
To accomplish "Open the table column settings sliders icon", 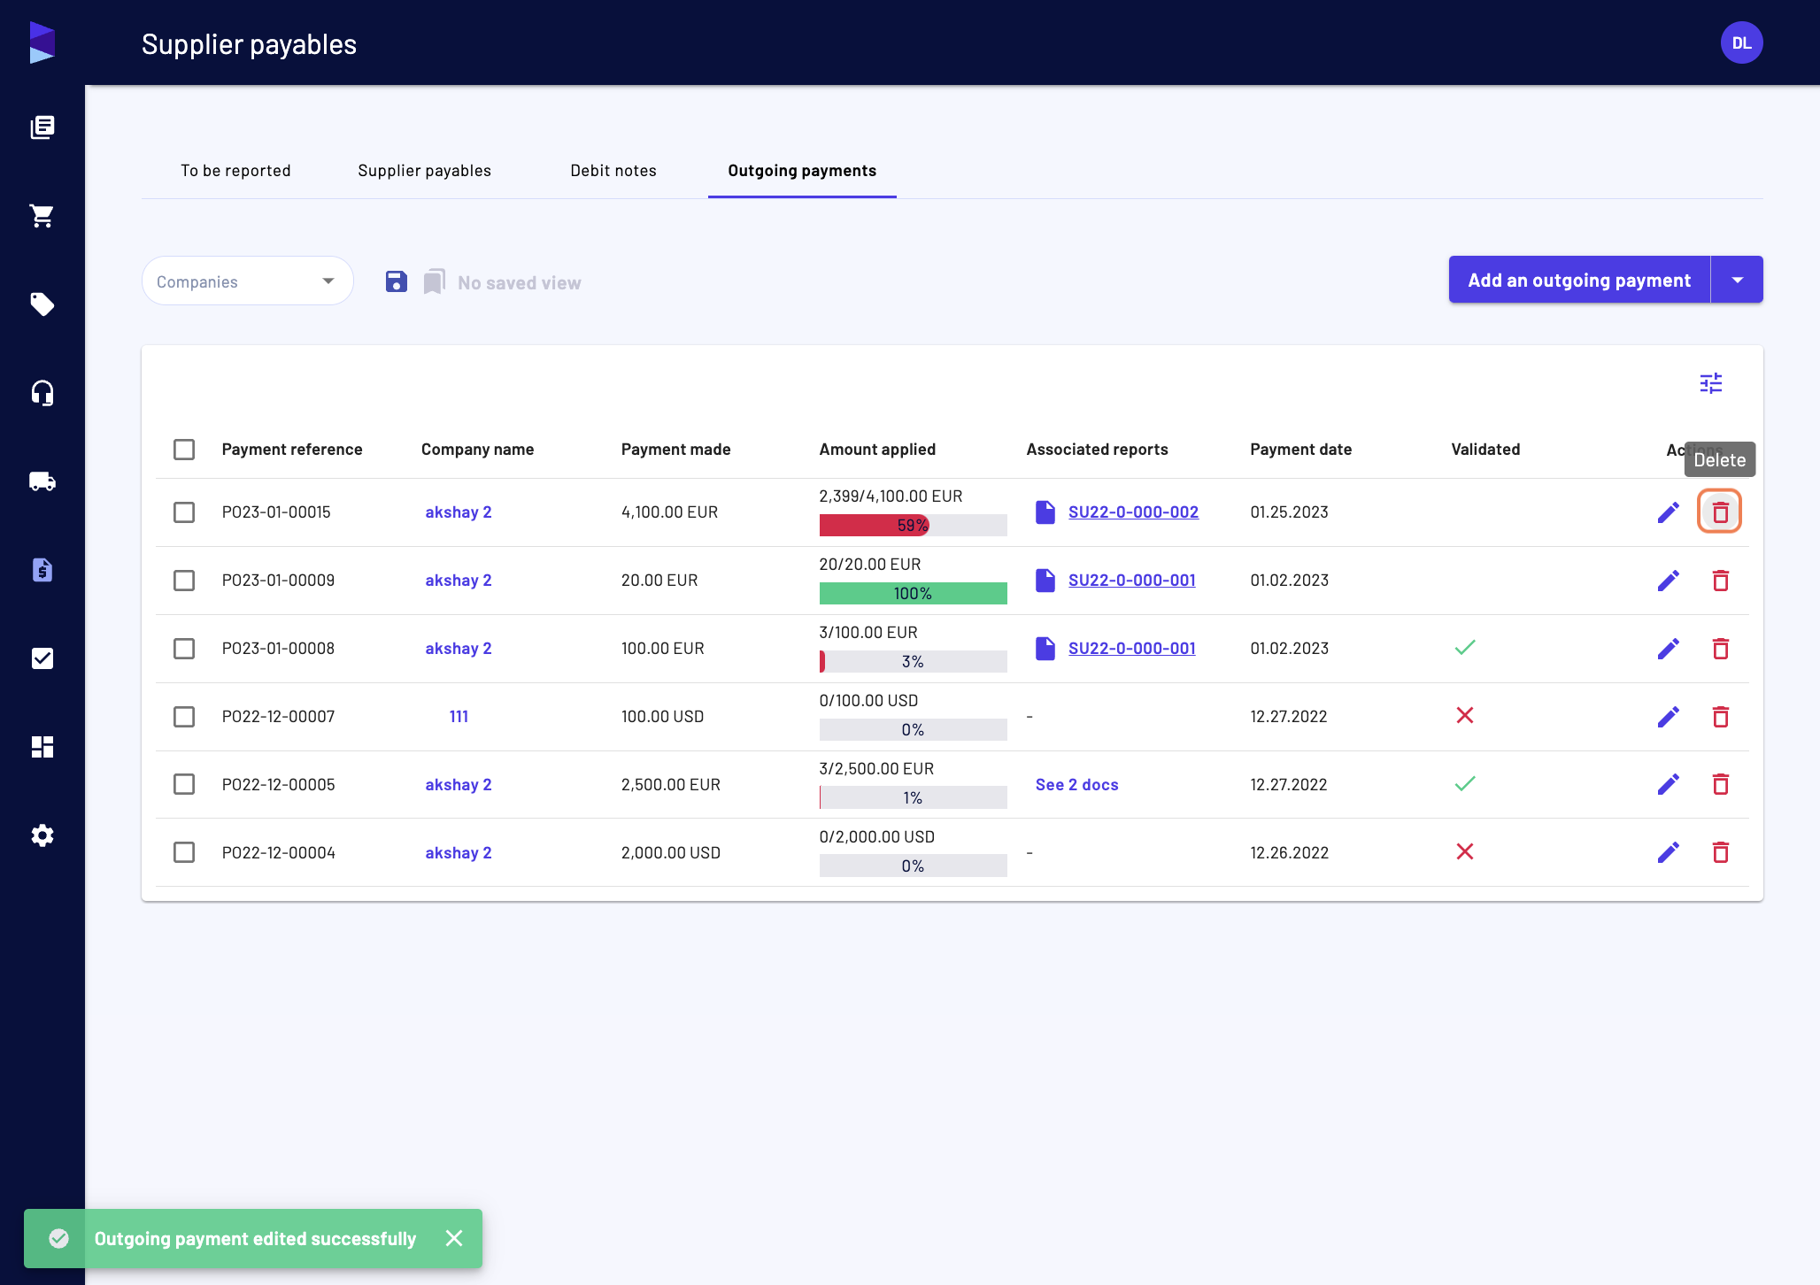I will tap(1711, 383).
